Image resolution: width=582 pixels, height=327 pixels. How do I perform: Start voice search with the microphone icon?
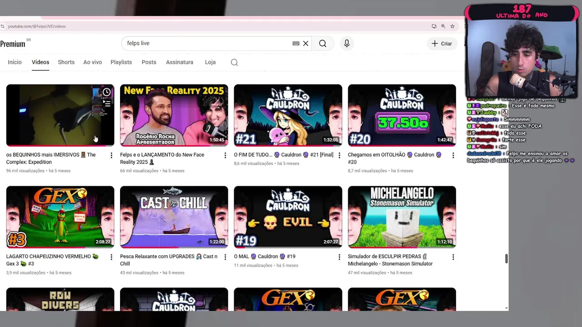tap(346, 43)
